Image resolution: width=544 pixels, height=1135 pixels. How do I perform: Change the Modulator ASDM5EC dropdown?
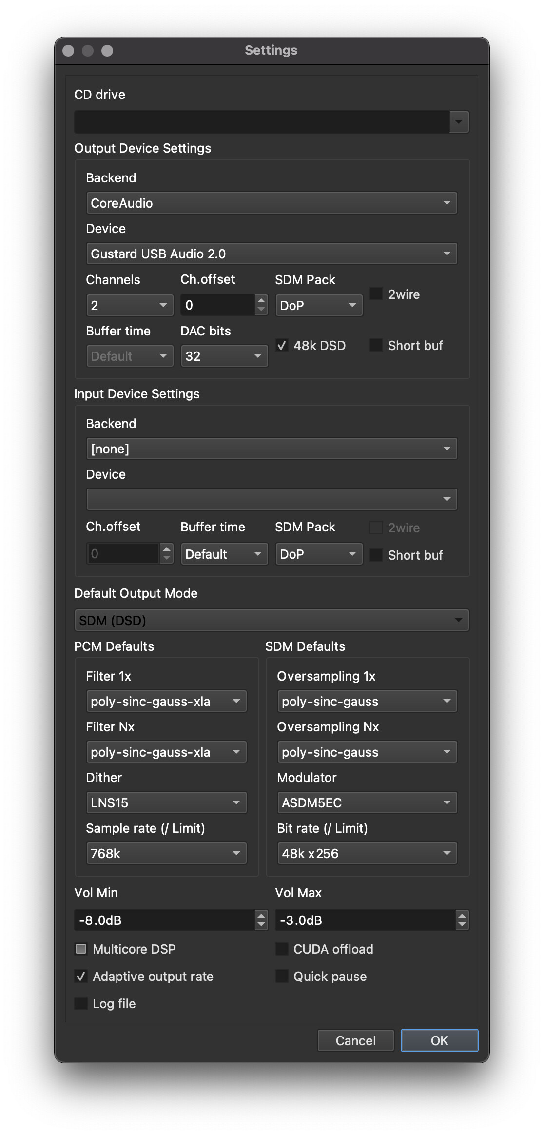tap(367, 802)
